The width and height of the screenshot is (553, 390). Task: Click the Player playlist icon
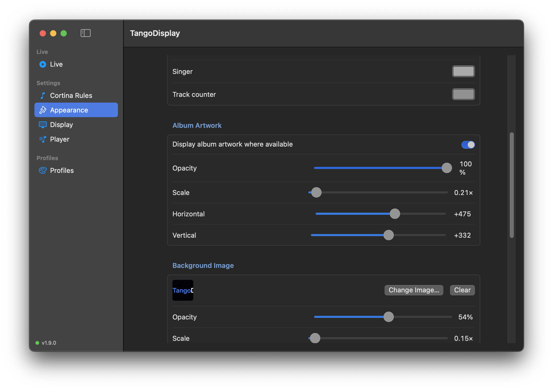pyautogui.click(x=43, y=139)
